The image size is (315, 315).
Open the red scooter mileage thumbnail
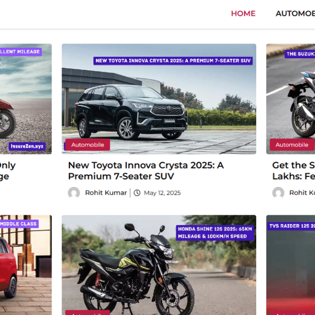coord(26,99)
